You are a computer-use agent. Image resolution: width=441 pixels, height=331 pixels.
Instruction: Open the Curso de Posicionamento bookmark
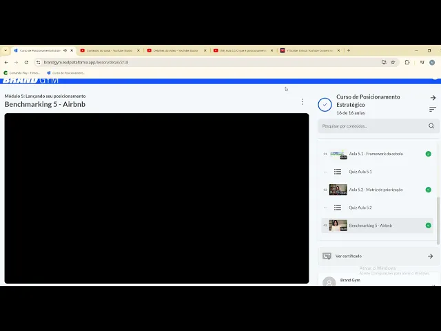coord(66,73)
